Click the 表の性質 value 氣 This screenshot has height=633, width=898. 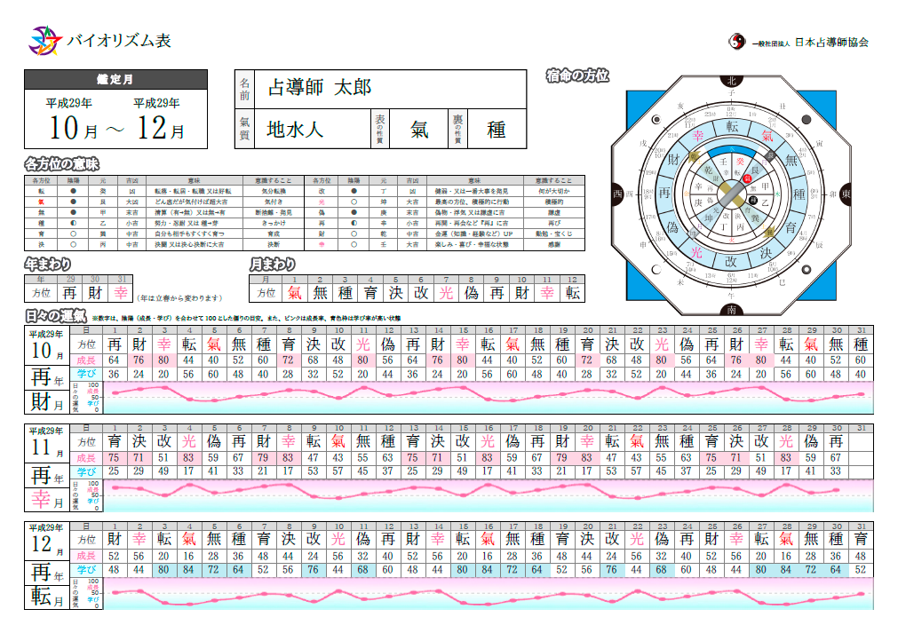coord(418,130)
